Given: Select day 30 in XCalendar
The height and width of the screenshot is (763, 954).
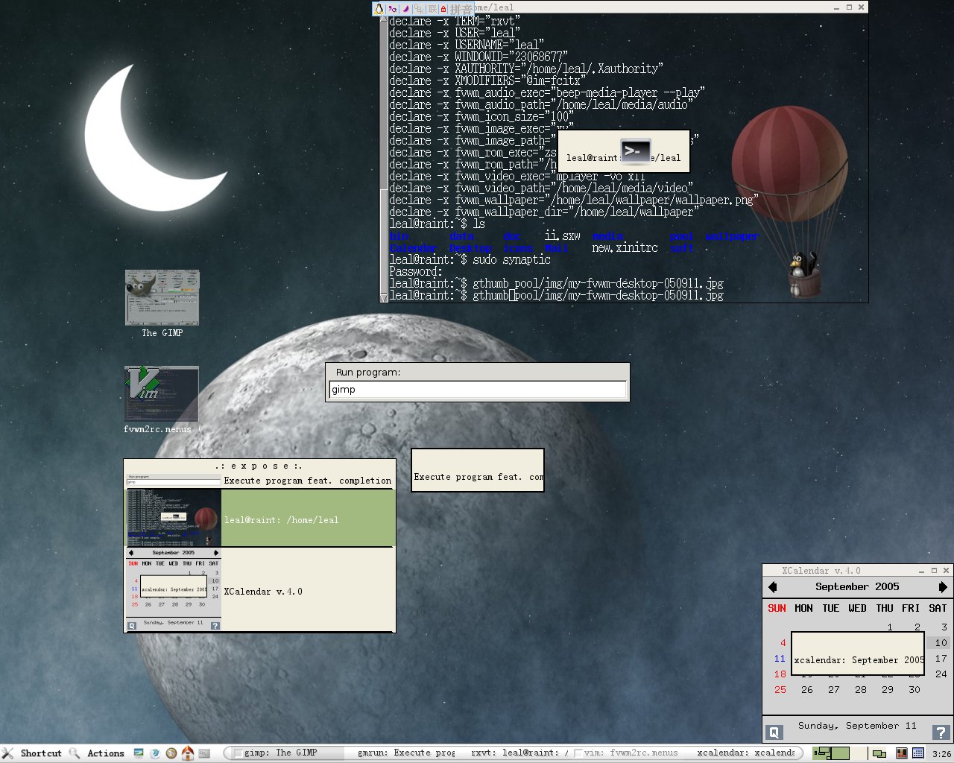Looking at the screenshot, I should coord(914,690).
